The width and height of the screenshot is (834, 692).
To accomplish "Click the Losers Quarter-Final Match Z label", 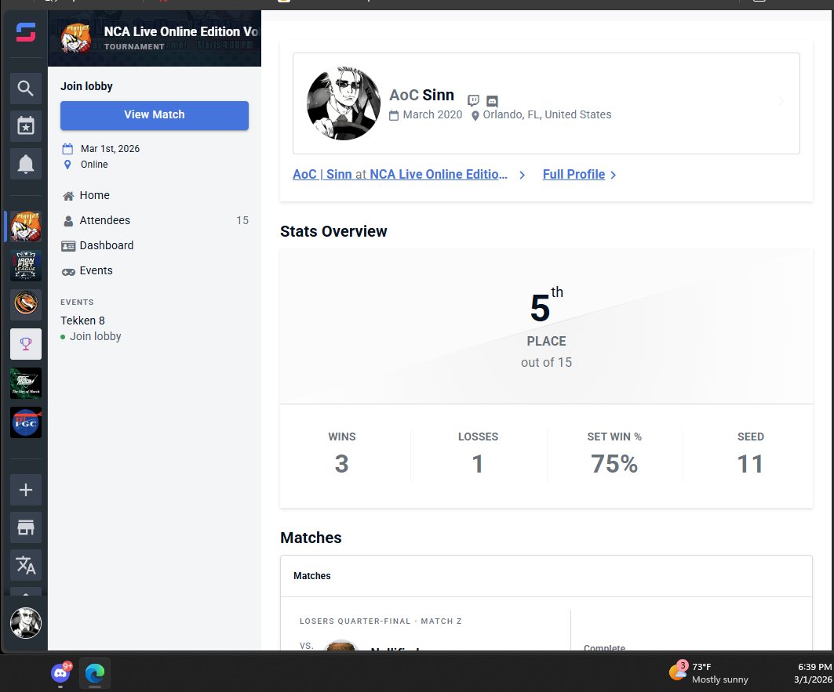I will (381, 621).
